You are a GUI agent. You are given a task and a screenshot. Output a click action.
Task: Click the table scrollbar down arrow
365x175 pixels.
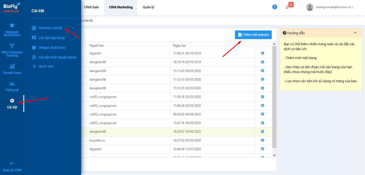point(274,155)
